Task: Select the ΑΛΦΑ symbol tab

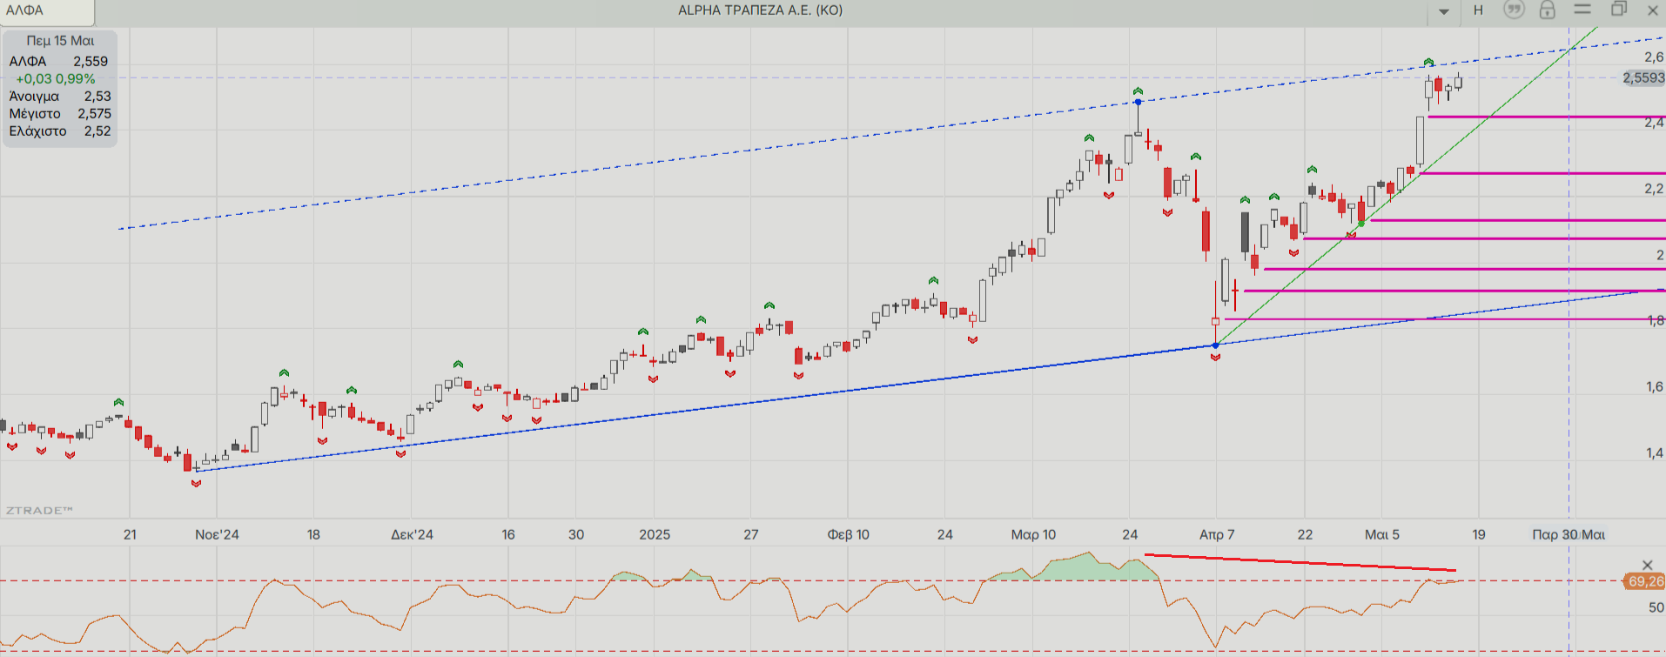Action: coord(46,11)
